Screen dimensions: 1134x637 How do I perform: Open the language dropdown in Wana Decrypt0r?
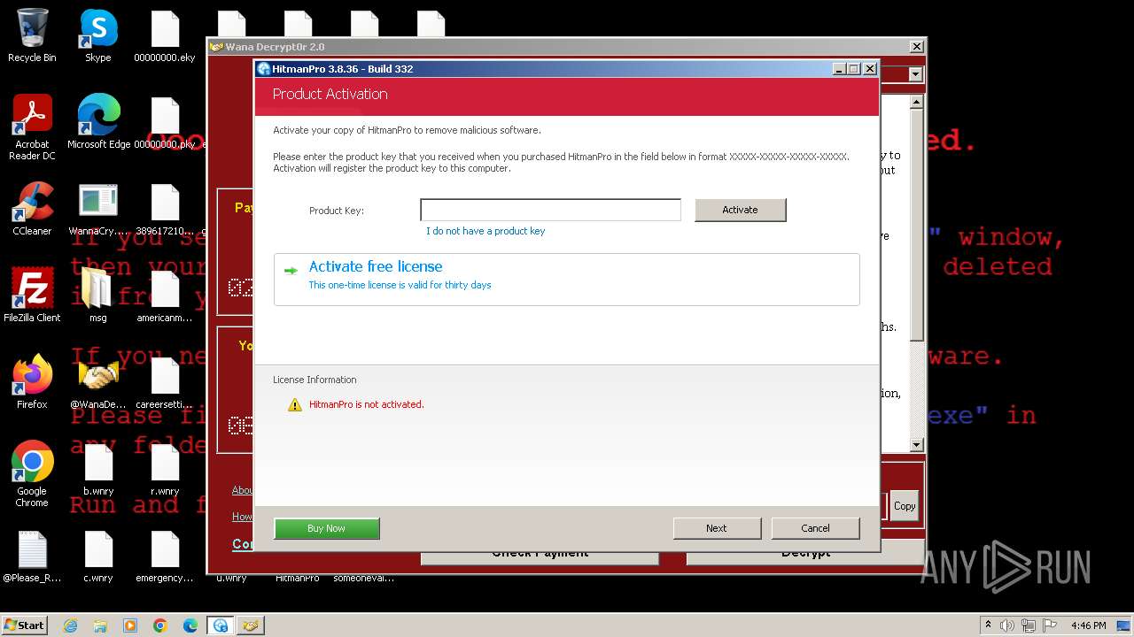(915, 75)
